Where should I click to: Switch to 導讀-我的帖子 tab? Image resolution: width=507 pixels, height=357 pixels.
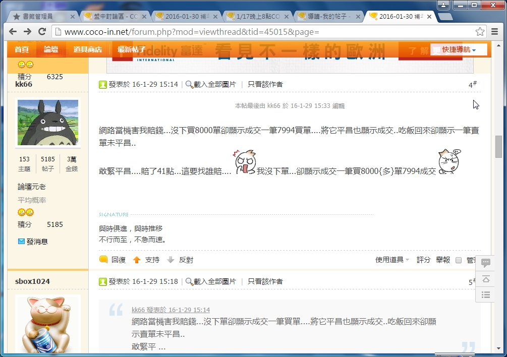coord(326,17)
